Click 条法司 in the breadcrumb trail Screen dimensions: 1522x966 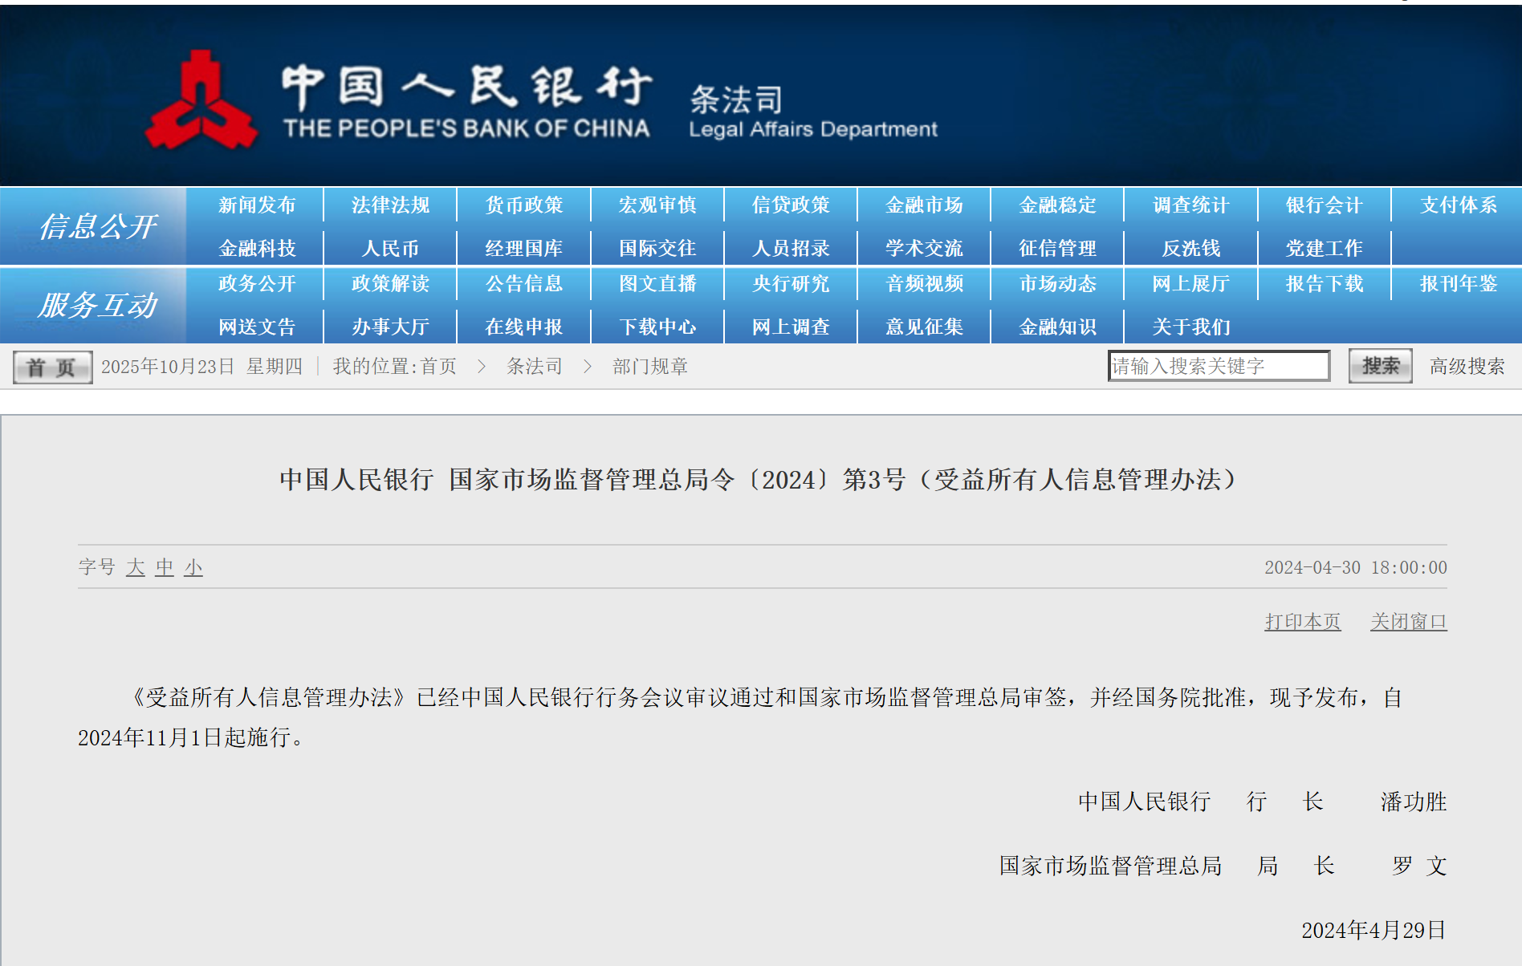pos(535,366)
